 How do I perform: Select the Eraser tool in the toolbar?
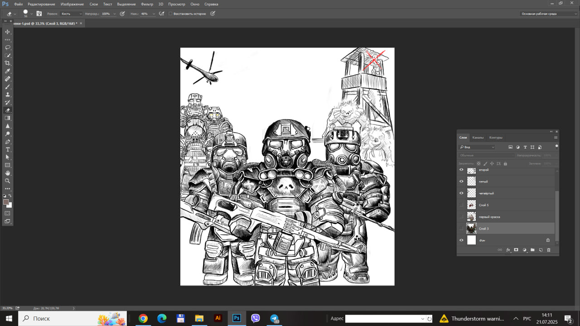point(8,110)
